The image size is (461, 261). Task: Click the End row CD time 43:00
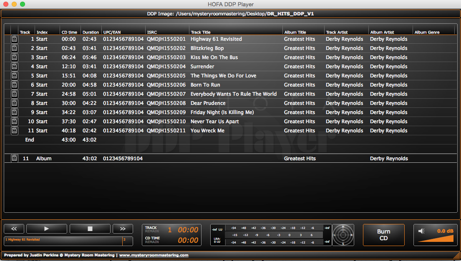coord(68,139)
